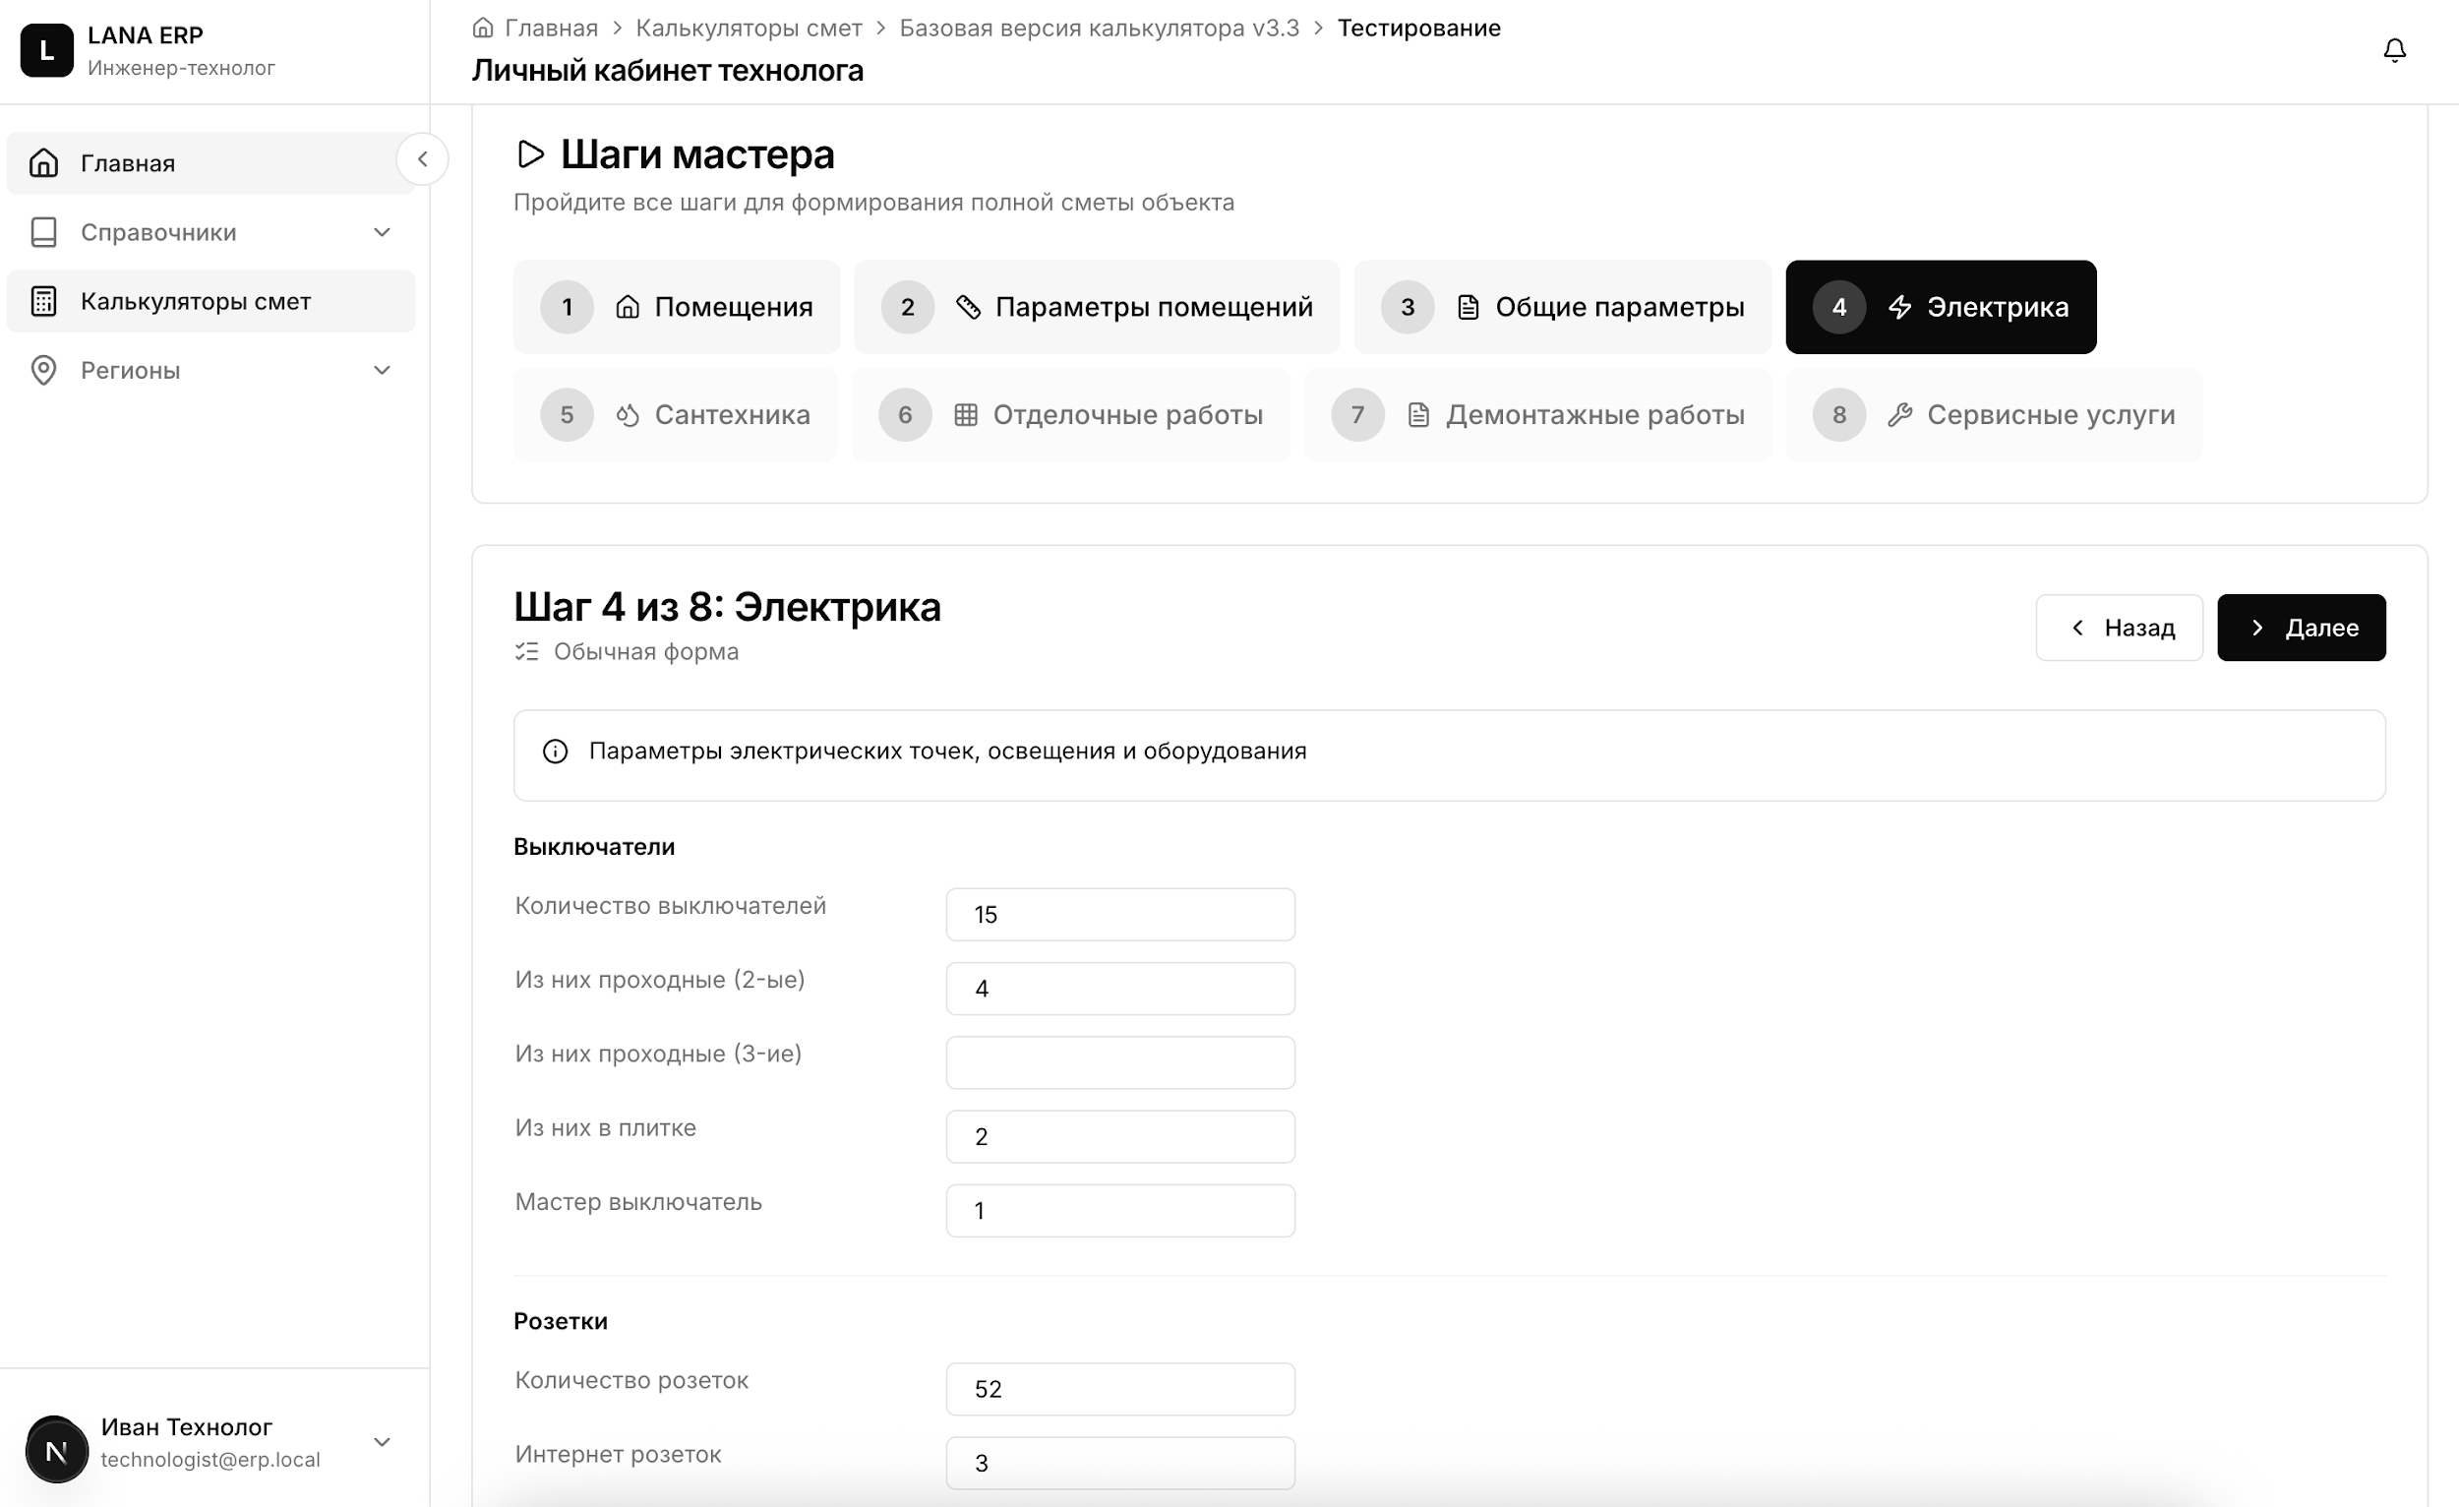Open notifications bell icon
The width and height of the screenshot is (2459, 1507).
click(x=2394, y=50)
